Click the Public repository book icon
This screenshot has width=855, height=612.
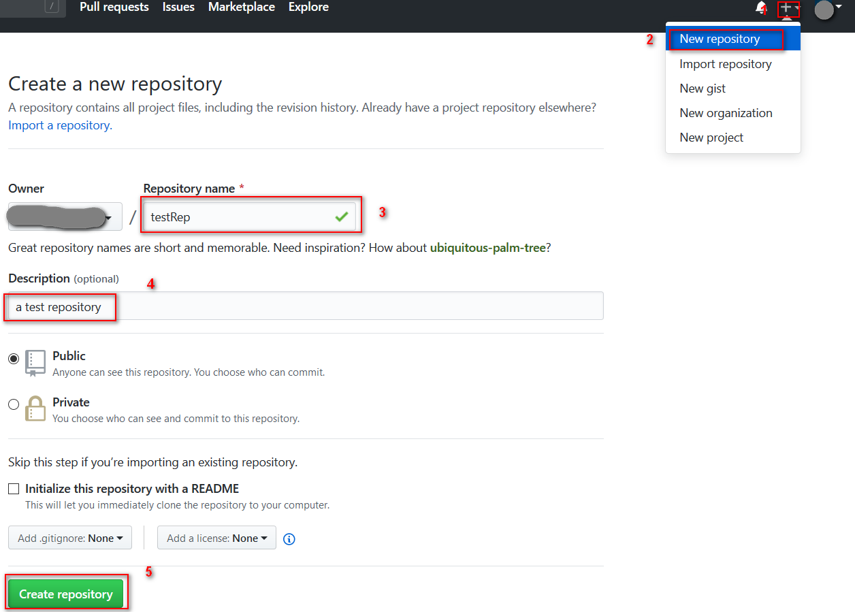point(35,363)
